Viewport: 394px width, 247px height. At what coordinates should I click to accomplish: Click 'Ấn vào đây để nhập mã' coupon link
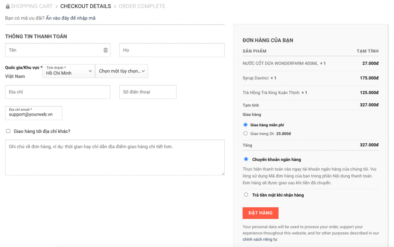pos(70,18)
